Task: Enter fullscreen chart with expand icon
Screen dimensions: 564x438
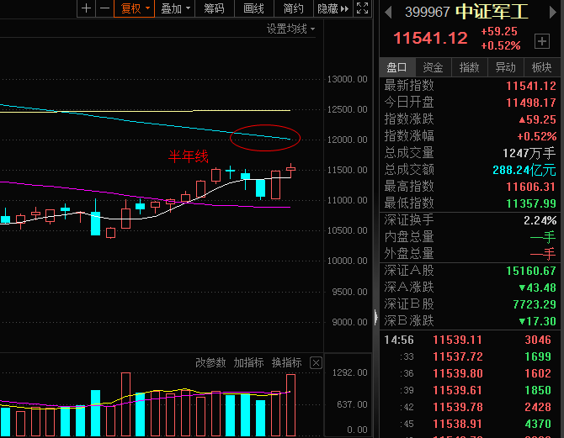Action: (x=362, y=8)
